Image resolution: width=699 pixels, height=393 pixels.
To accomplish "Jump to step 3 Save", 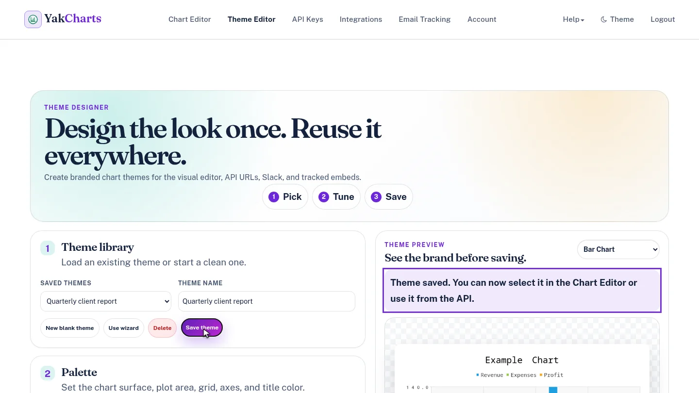I will (389, 196).
